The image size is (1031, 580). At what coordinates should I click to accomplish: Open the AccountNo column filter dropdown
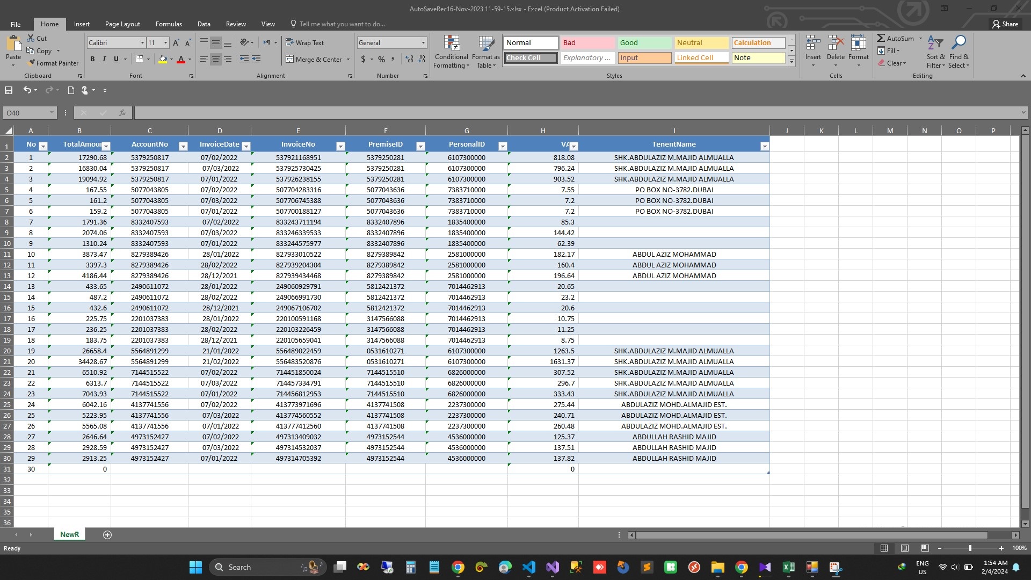coord(183,146)
